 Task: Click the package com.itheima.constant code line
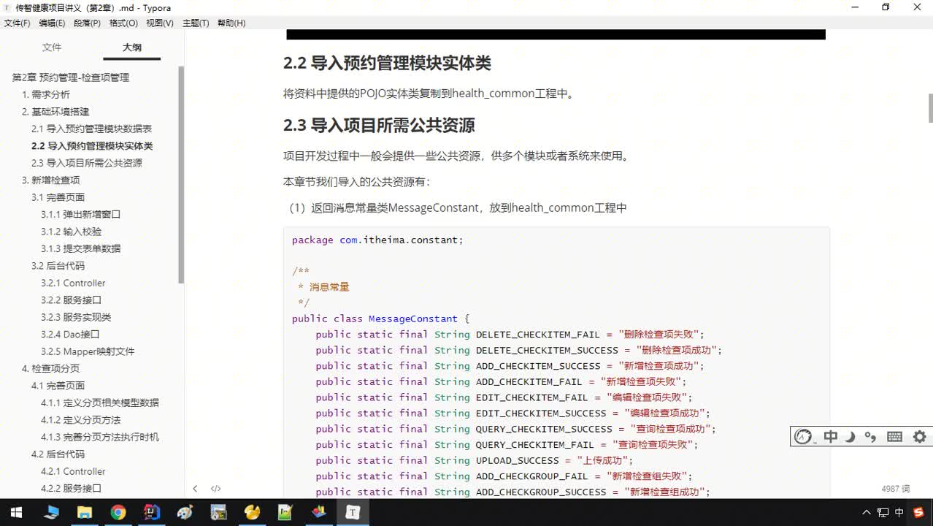(377, 240)
